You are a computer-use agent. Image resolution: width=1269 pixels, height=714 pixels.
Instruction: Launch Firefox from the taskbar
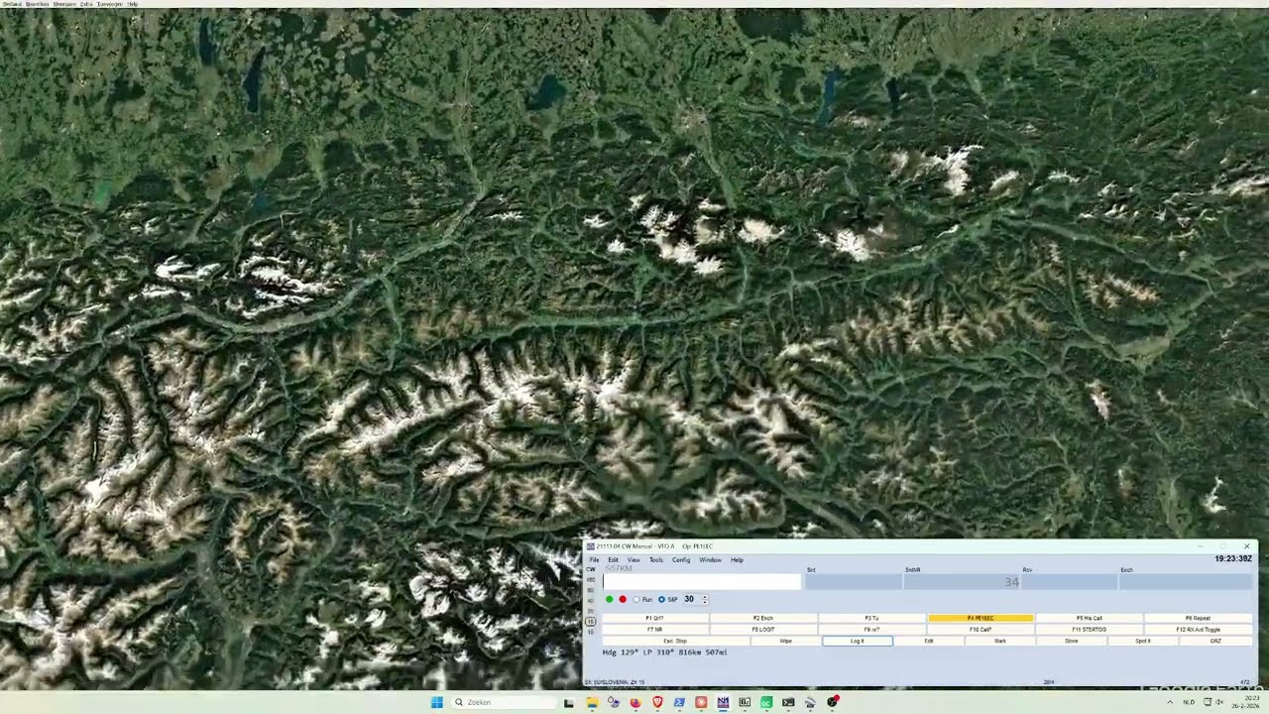pos(635,702)
